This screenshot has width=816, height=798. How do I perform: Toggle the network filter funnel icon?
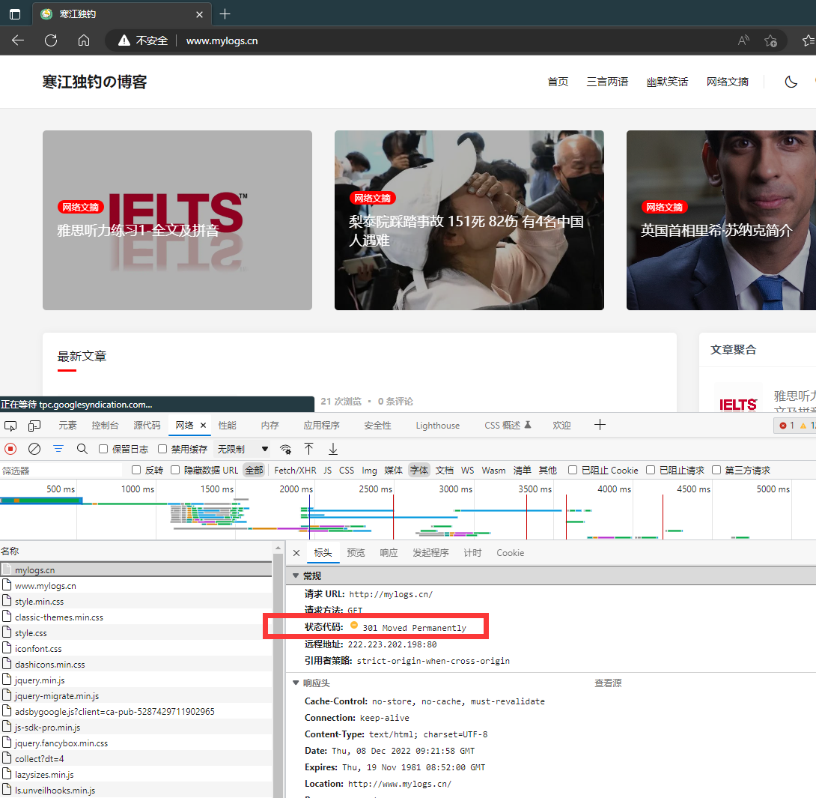tap(58, 449)
